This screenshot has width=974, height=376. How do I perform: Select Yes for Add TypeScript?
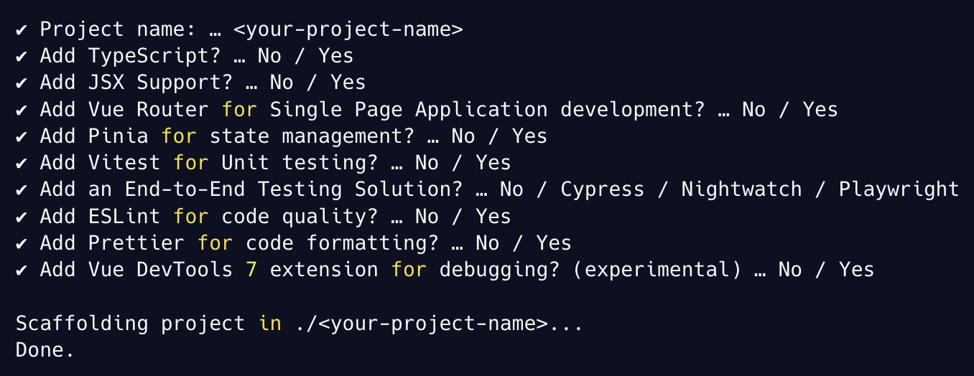coord(335,56)
